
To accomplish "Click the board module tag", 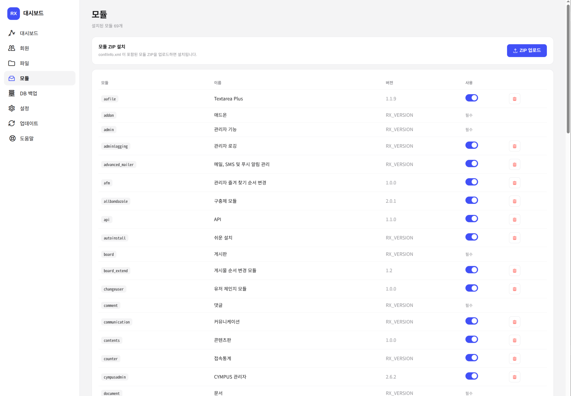I will 109,254.
